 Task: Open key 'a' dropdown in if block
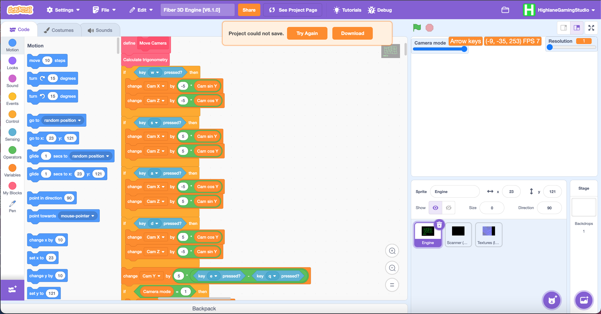tap(154, 173)
